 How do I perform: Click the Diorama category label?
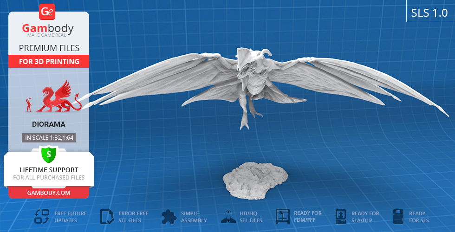[x=48, y=124]
